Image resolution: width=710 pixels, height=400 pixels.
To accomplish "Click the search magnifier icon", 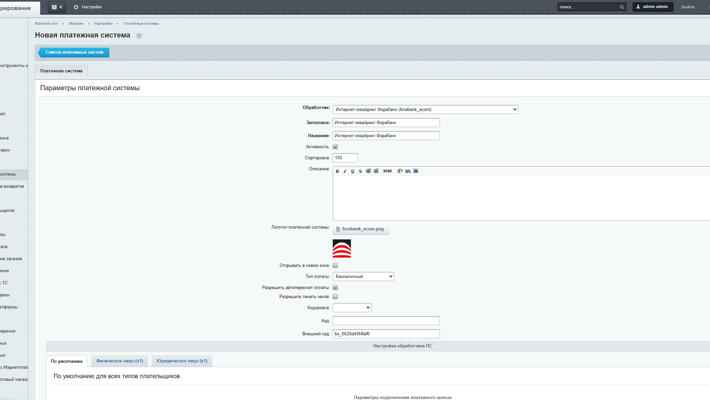I will (x=622, y=7).
